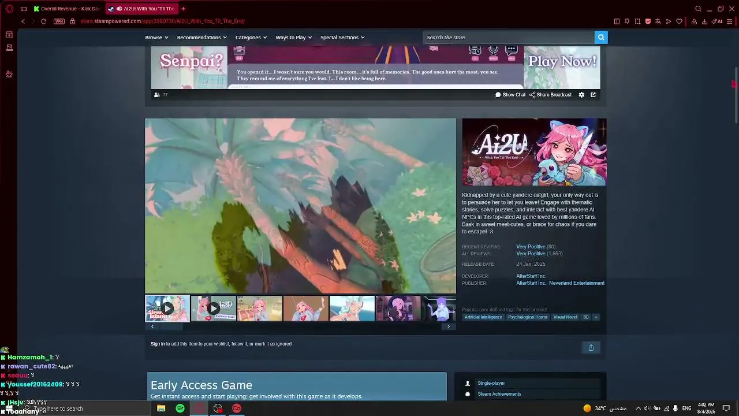This screenshot has height=416, width=739.
Task: Reload the Steam store page
Action: coord(43,21)
